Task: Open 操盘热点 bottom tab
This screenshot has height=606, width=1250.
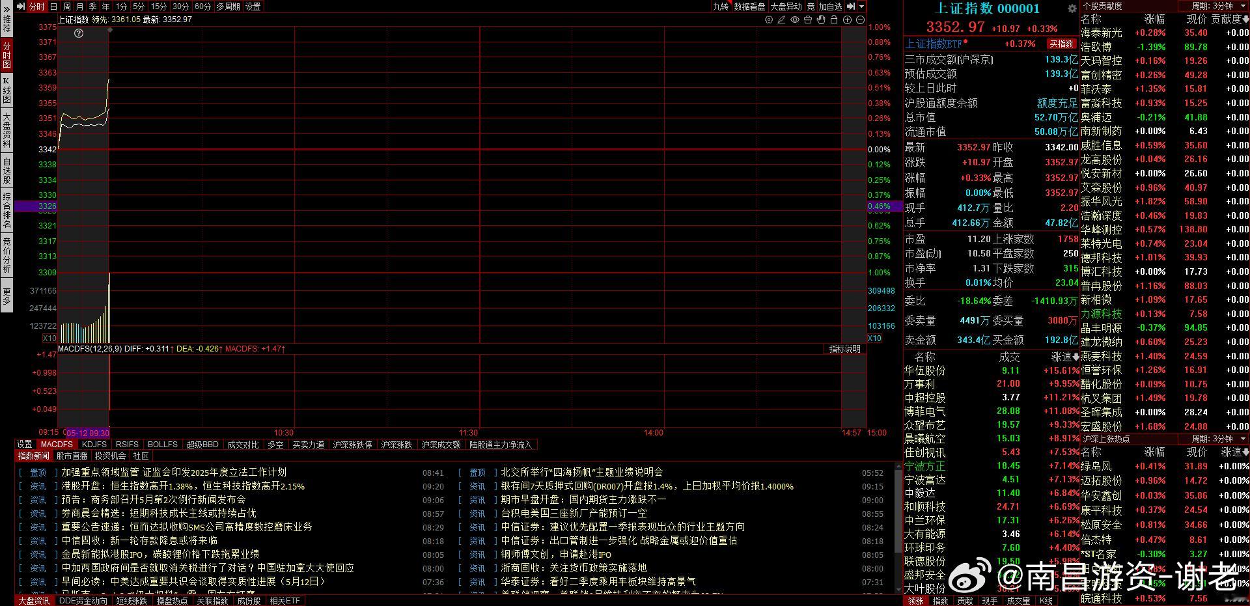Action: [x=172, y=601]
